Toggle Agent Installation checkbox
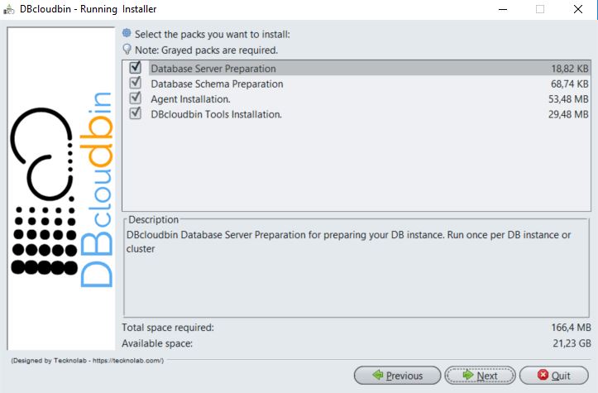The height and width of the screenshot is (393, 598). pos(135,98)
